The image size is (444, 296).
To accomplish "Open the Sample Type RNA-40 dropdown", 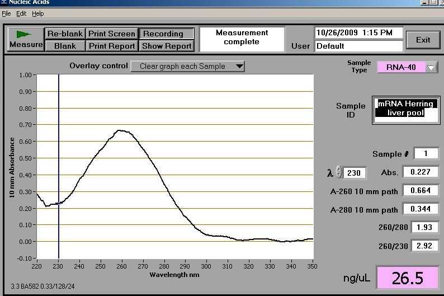I will 401,67.
